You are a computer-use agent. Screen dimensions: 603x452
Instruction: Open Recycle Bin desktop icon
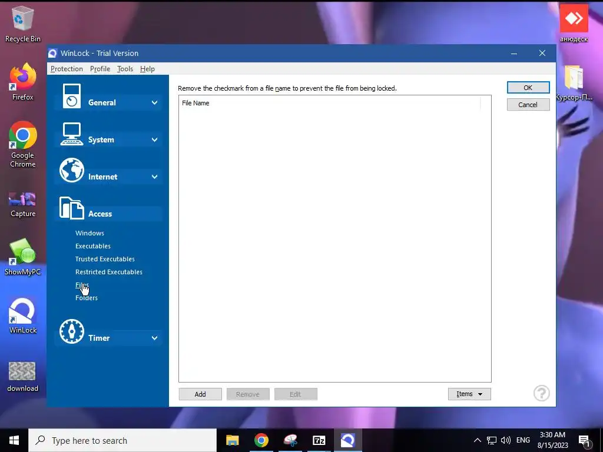click(23, 24)
